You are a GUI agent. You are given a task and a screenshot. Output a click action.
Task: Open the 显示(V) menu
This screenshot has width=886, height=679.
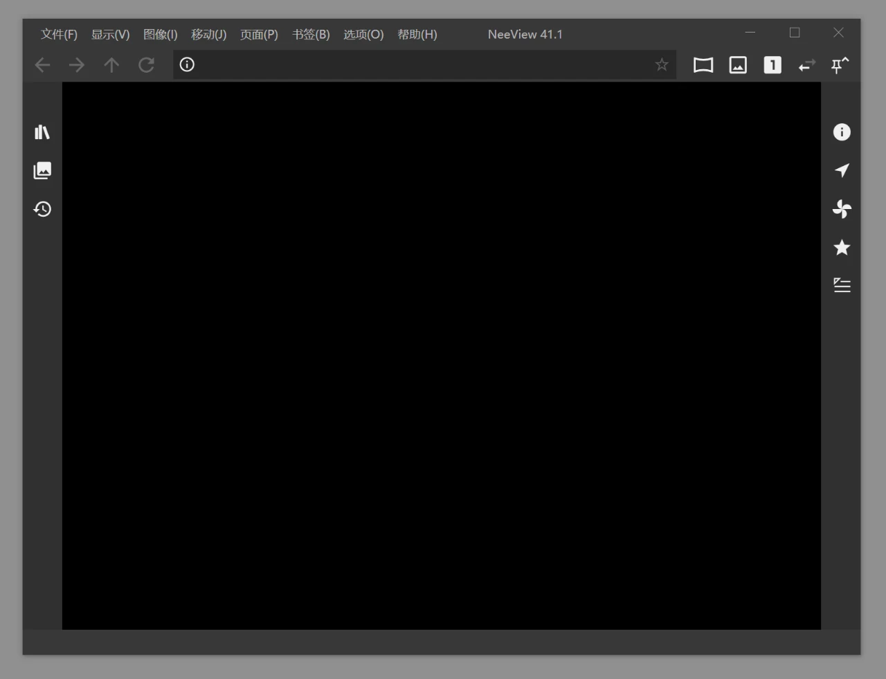point(111,35)
